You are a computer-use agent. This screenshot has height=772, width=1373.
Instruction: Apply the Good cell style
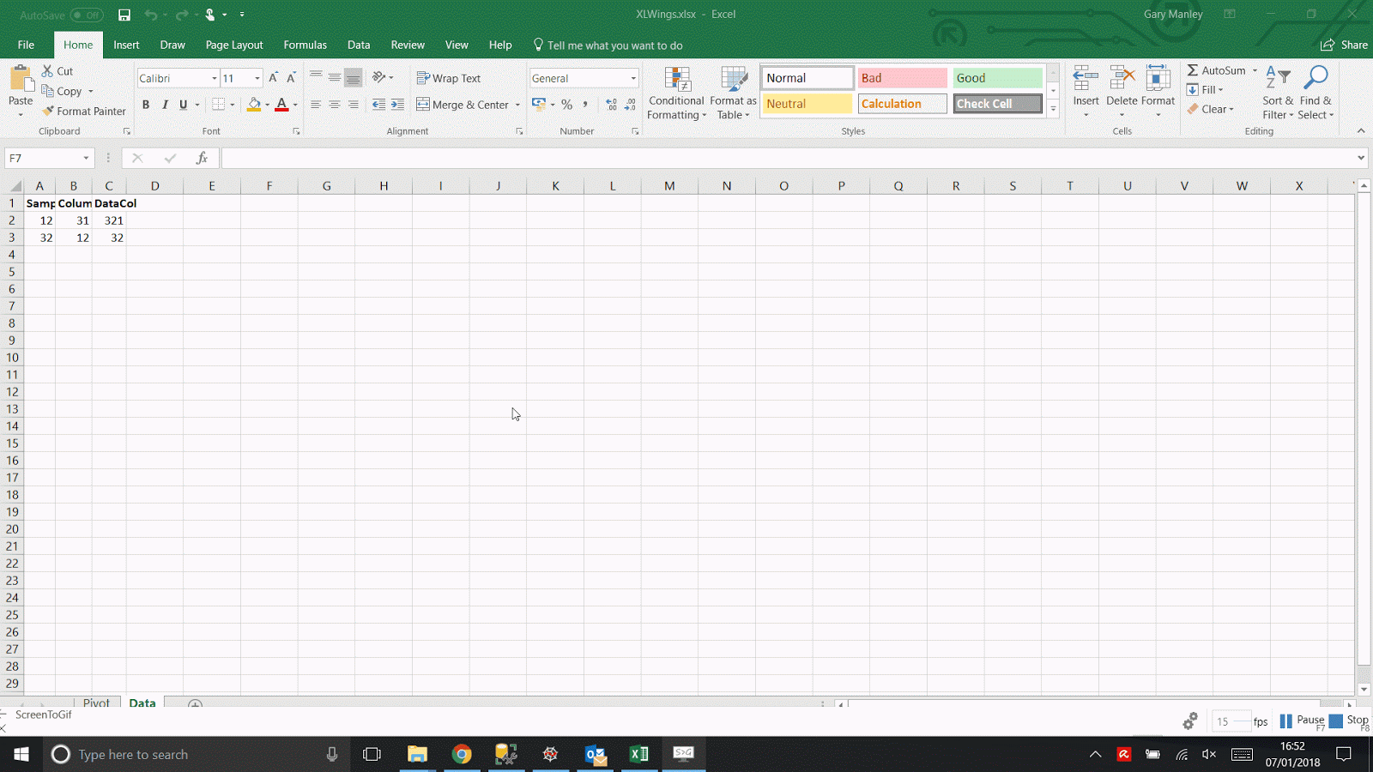996,77
